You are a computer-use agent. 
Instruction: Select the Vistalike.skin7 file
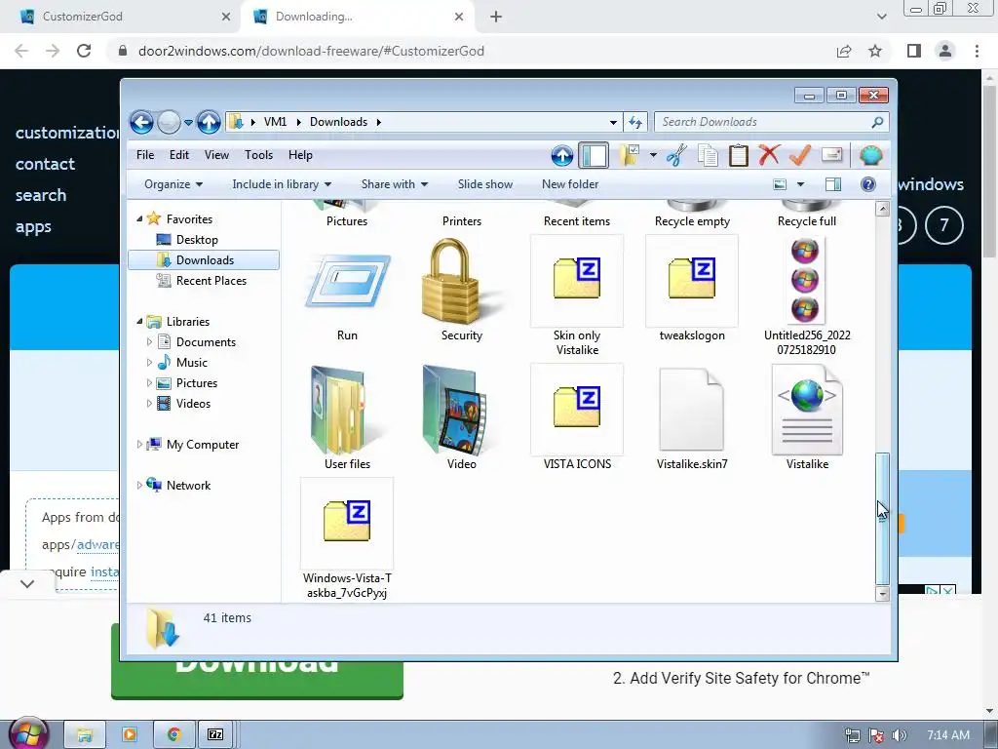(x=692, y=417)
